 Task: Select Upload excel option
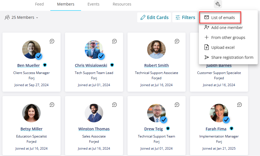[219, 47]
